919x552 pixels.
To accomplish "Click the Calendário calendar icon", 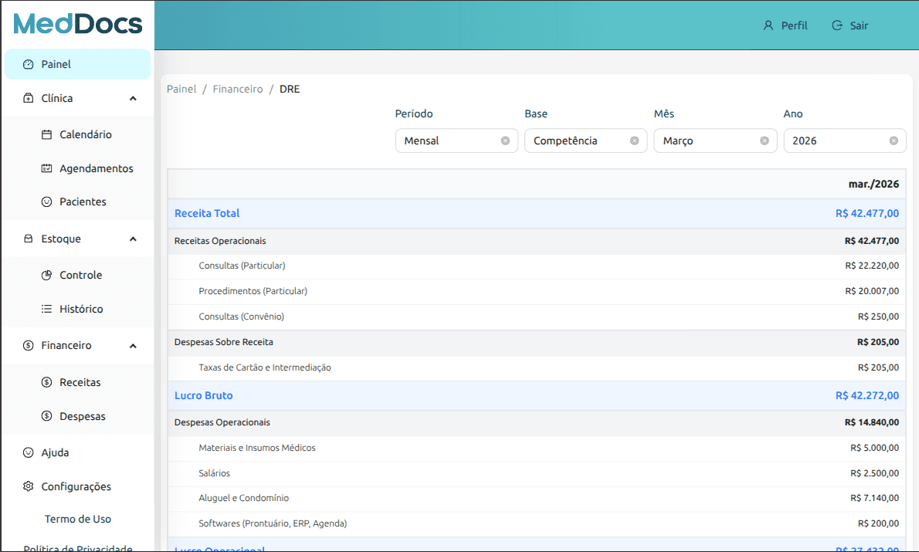I will (46, 134).
